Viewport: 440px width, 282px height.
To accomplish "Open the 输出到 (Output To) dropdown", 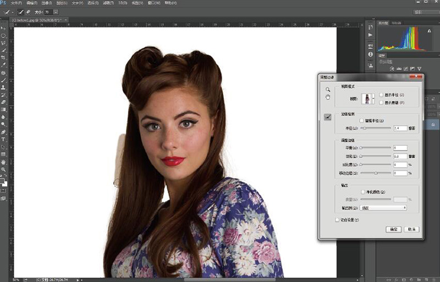I will click(x=383, y=208).
